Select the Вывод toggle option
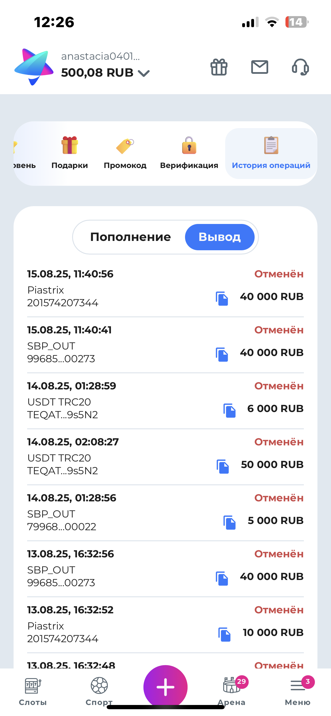The height and width of the screenshot is (716, 331). point(220,237)
